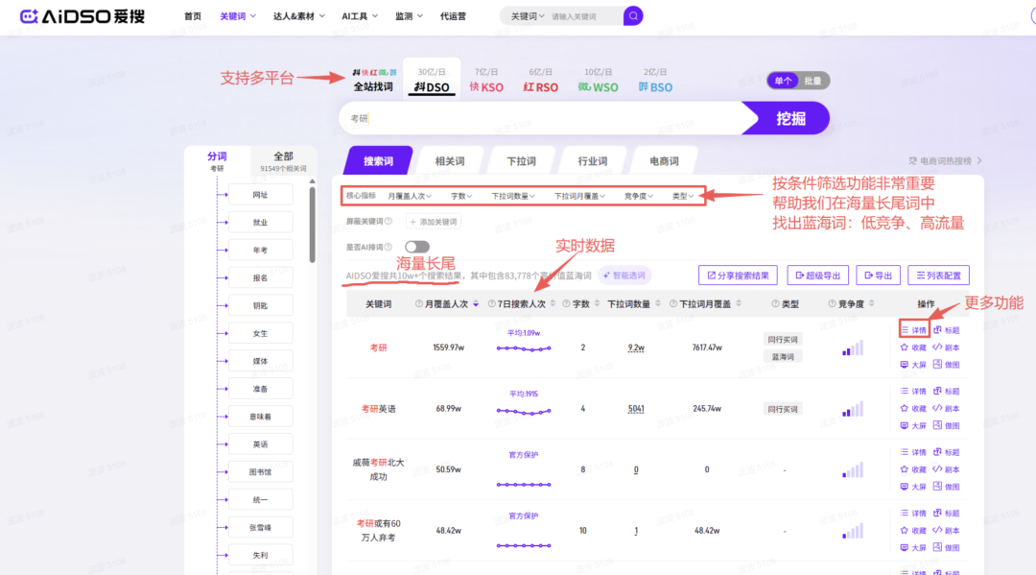Select 全站找词 platform option
The height and width of the screenshot is (575, 1036).
point(373,81)
